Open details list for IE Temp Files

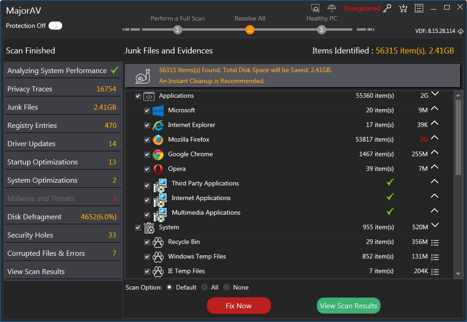(x=435, y=272)
